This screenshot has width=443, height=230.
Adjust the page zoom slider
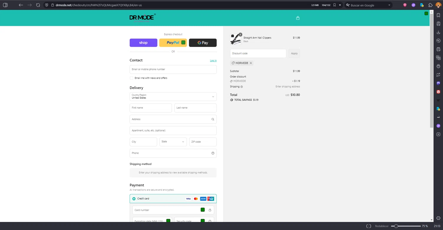point(406,226)
